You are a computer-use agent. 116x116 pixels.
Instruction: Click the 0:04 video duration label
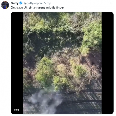pyautogui.click(x=16, y=110)
